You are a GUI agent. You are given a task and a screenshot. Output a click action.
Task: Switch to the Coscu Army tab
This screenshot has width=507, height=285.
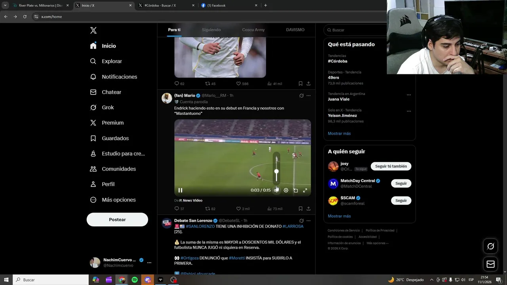click(253, 30)
